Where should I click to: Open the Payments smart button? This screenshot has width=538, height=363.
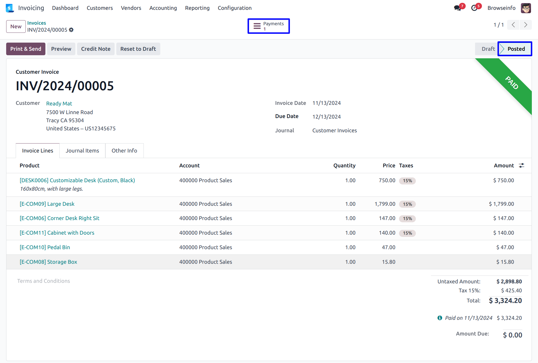click(268, 26)
